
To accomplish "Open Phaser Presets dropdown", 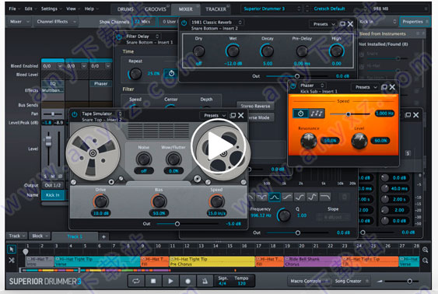I will (x=366, y=87).
